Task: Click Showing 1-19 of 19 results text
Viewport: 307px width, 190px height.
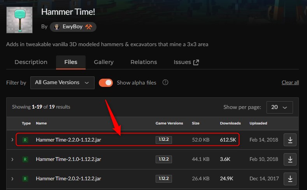Action: [41, 107]
